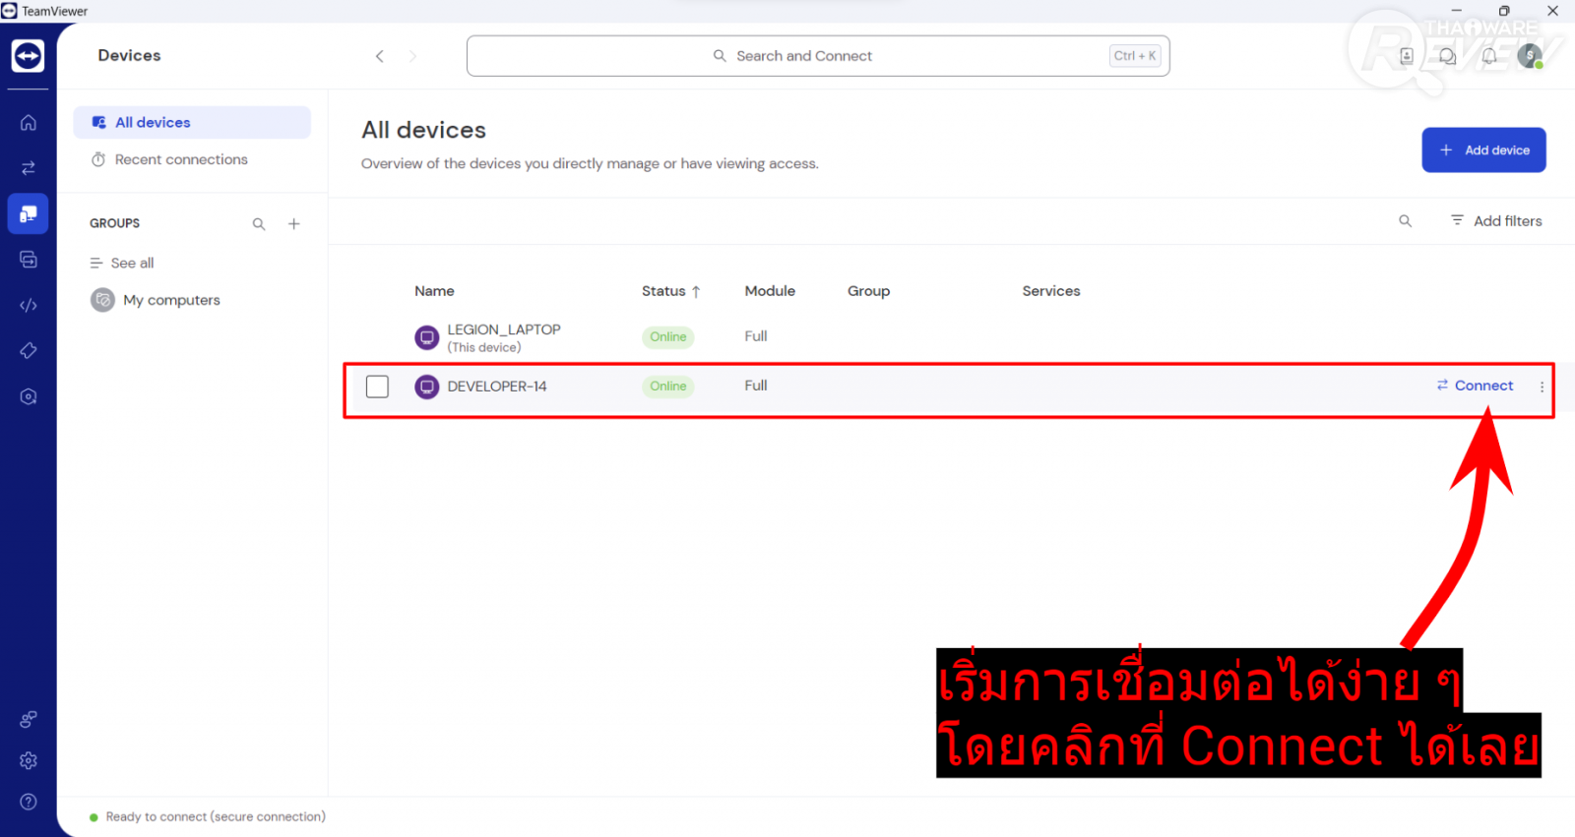Click the LEGION_LAPTOP device icon
Viewport: 1575px width, 837px height.
[426, 337]
